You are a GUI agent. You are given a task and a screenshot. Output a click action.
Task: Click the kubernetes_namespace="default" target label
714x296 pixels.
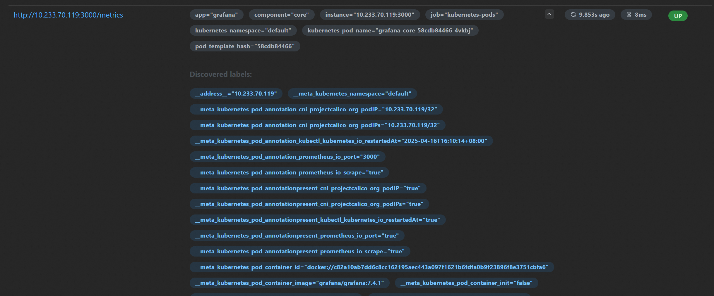243,30
